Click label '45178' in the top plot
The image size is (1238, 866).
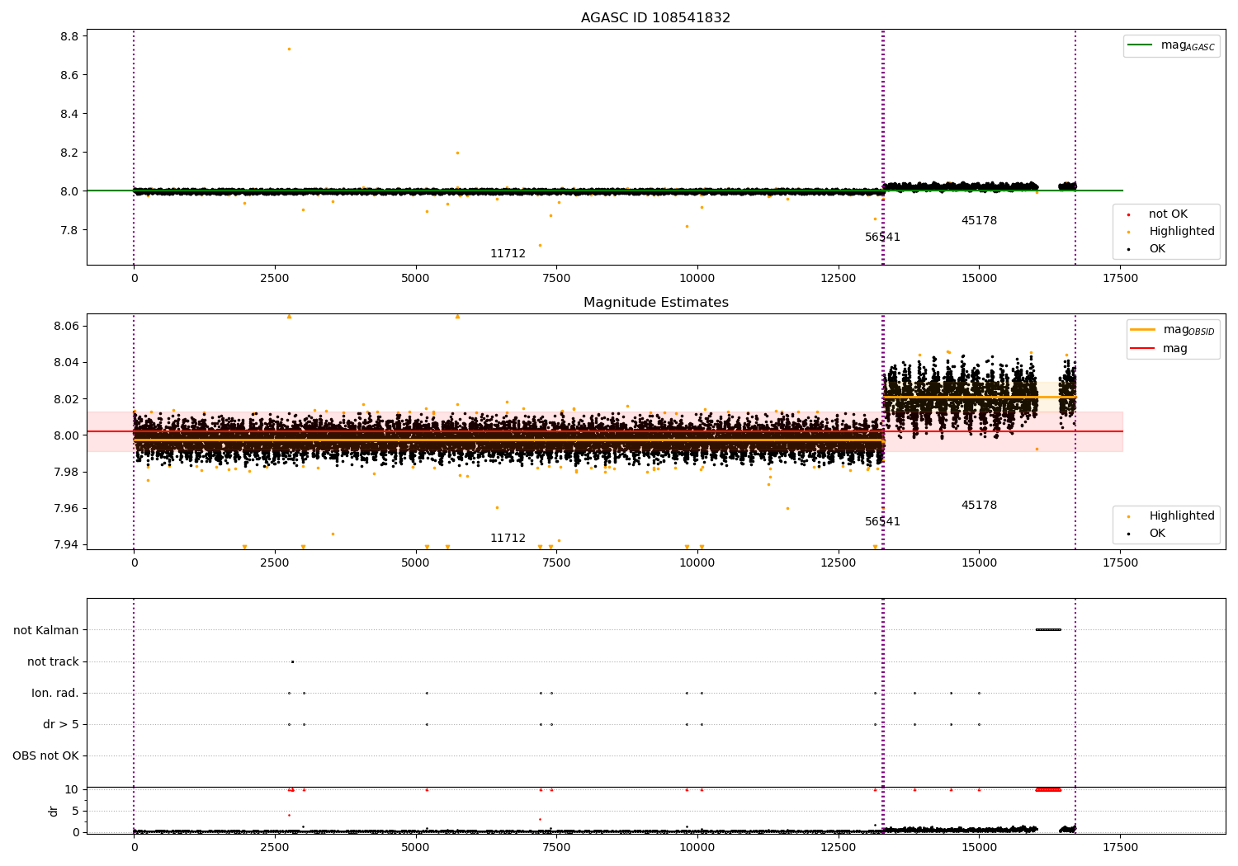tap(979, 221)
